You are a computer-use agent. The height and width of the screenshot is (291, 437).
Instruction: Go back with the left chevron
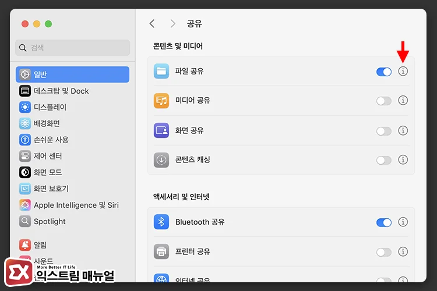(152, 24)
